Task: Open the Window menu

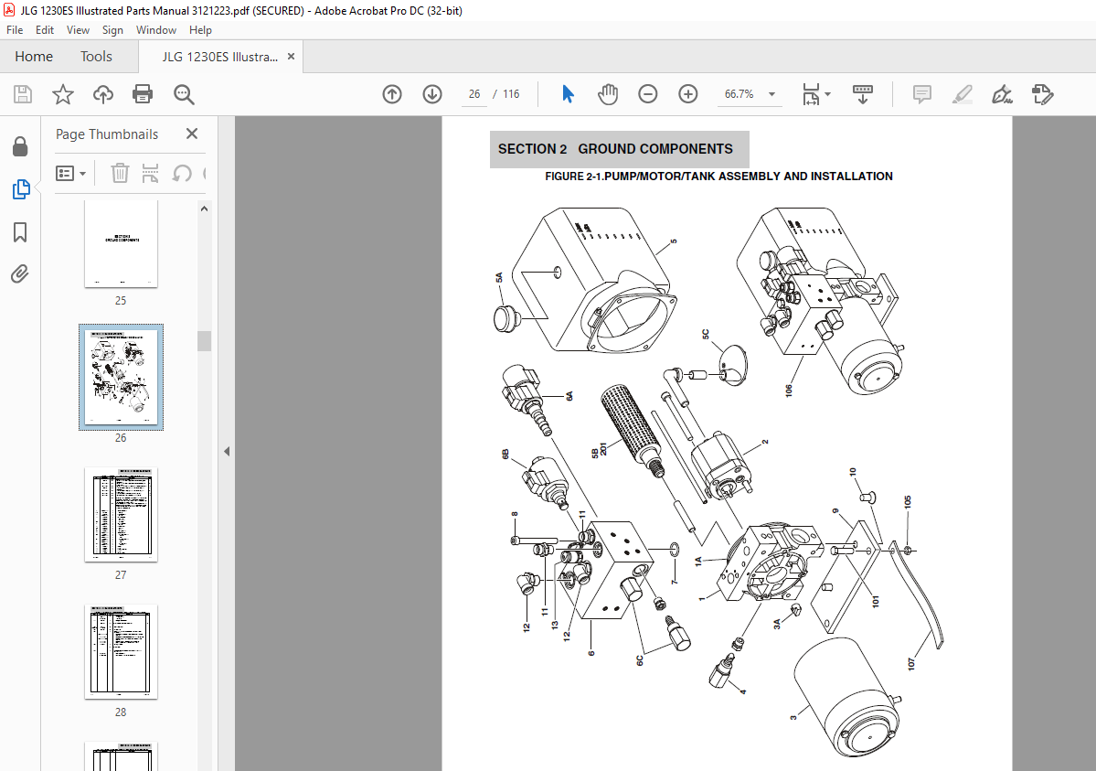Action: [156, 30]
